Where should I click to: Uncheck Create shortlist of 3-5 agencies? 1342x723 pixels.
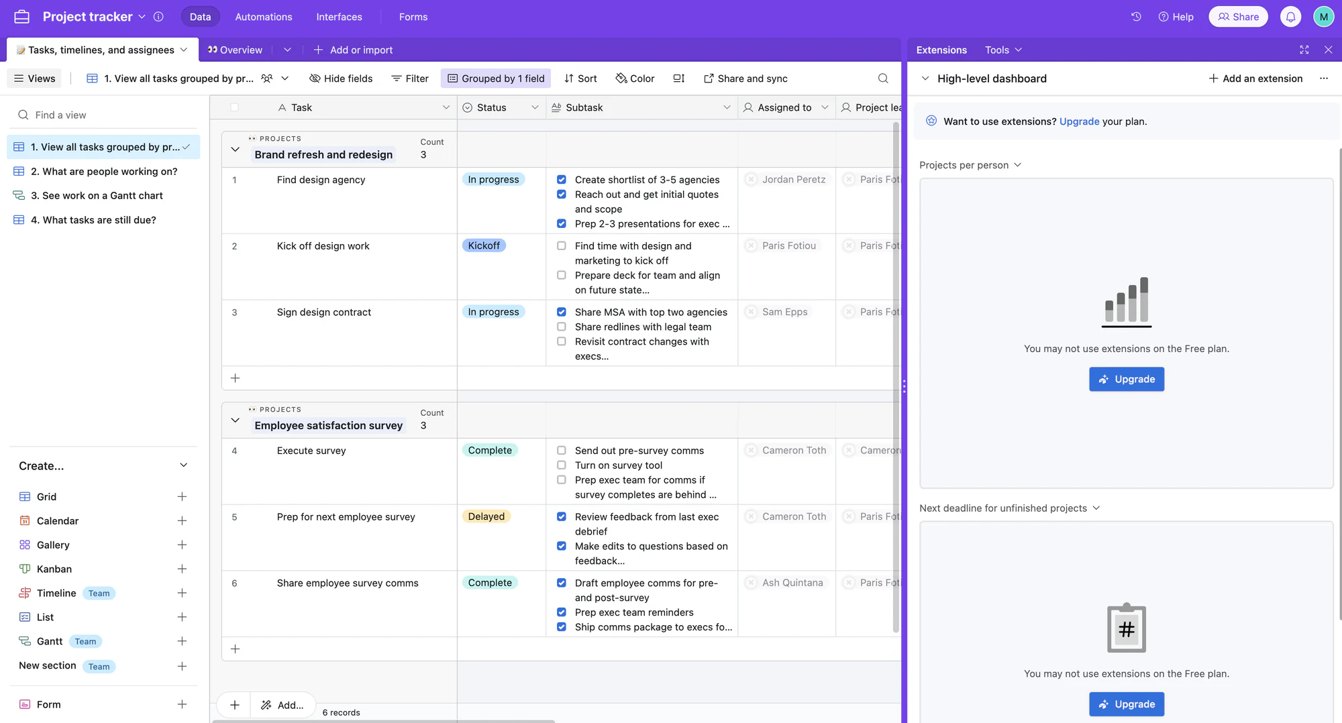click(x=562, y=180)
